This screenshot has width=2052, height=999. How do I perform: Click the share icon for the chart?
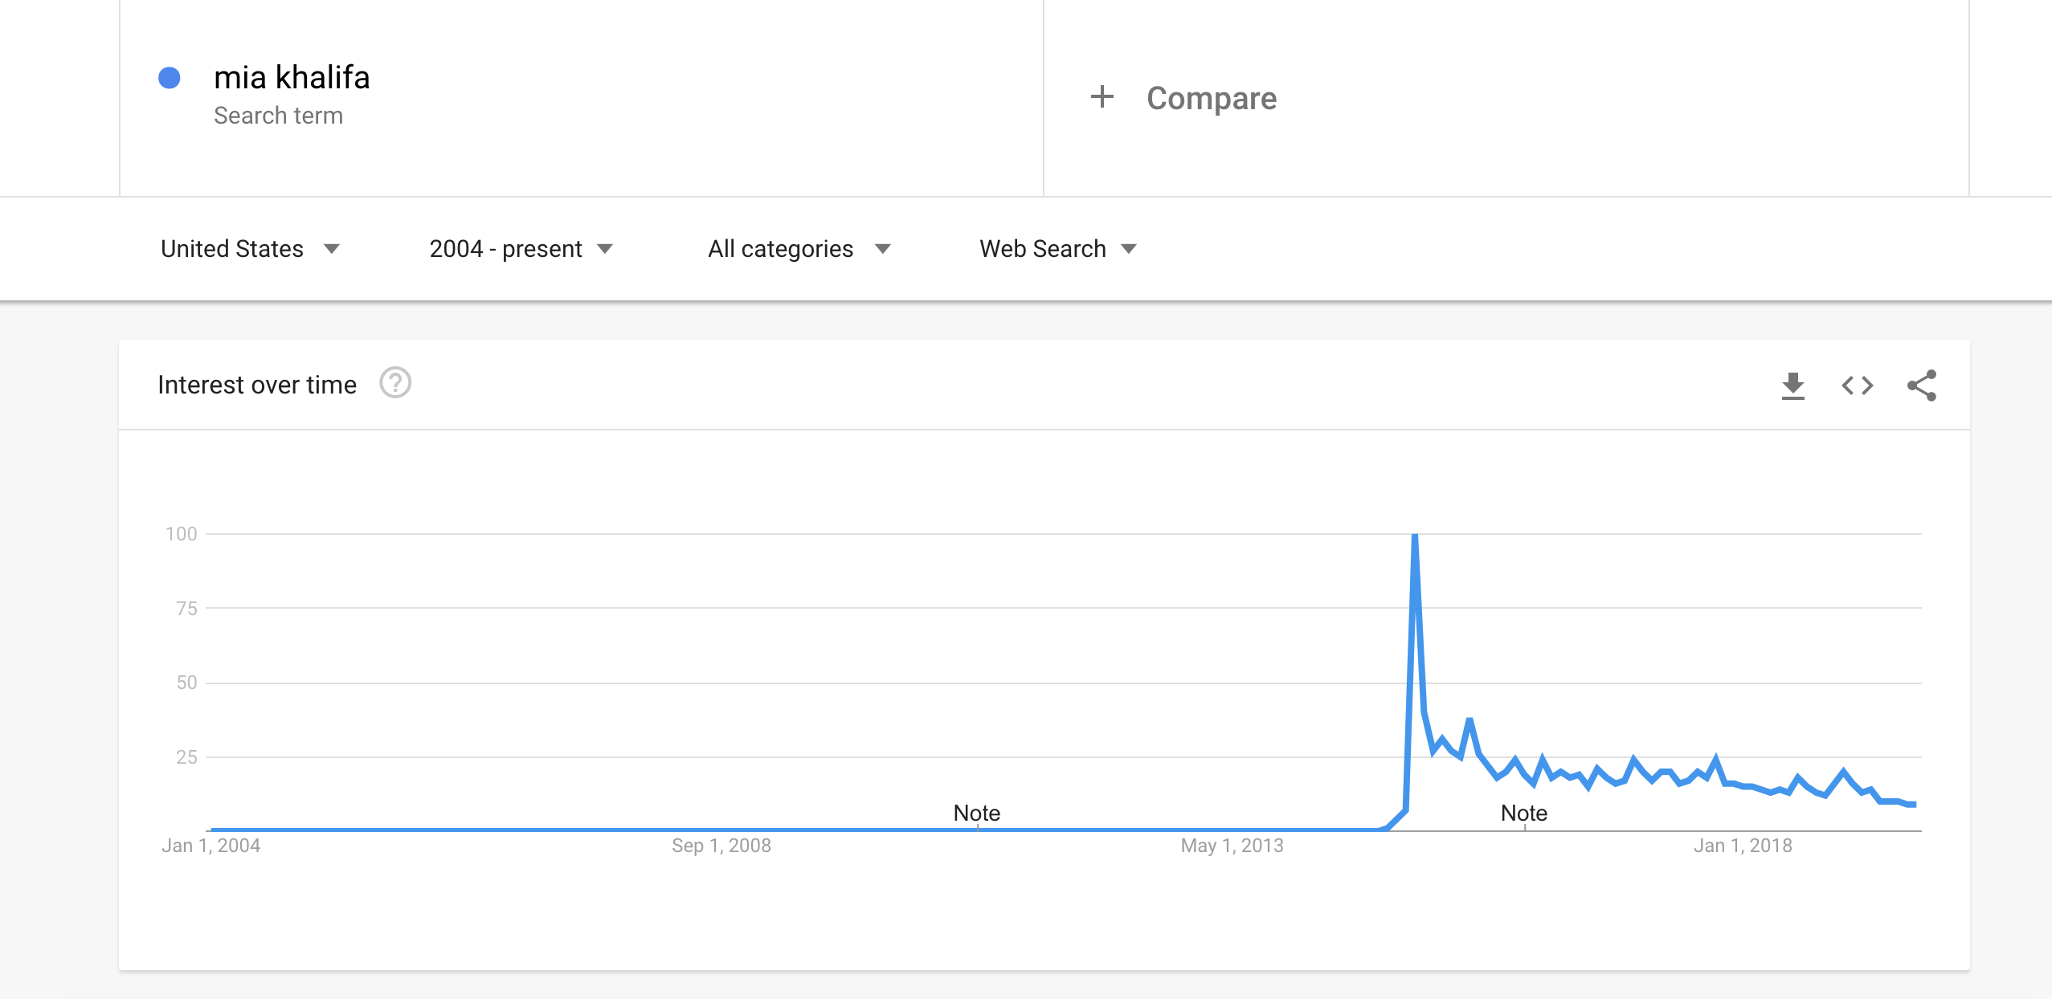tap(1921, 385)
